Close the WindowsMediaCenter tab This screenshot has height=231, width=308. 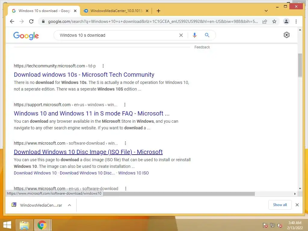tap(147, 11)
